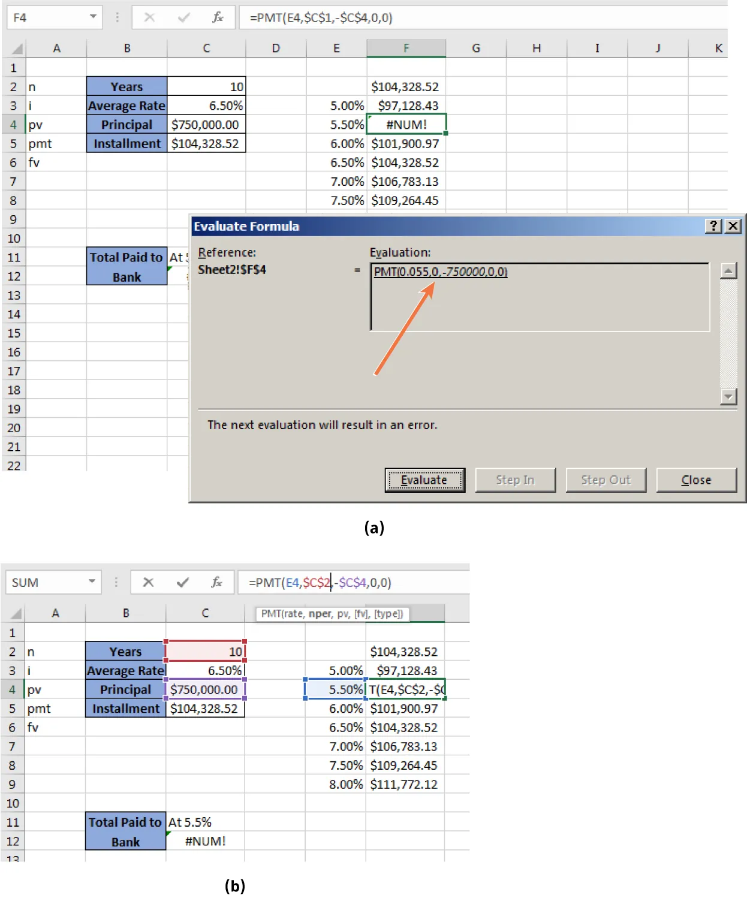Click the scroll-up arrow beside the Evaluation box
The width and height of the screenshot is (747, 898).
pos(729,271)
